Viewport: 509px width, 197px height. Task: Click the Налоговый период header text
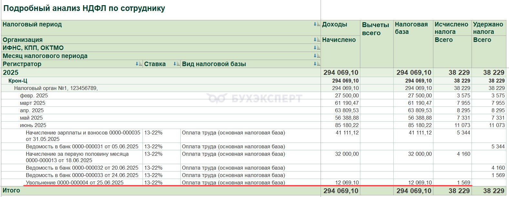pyautogui.click(x=32, y=25)
